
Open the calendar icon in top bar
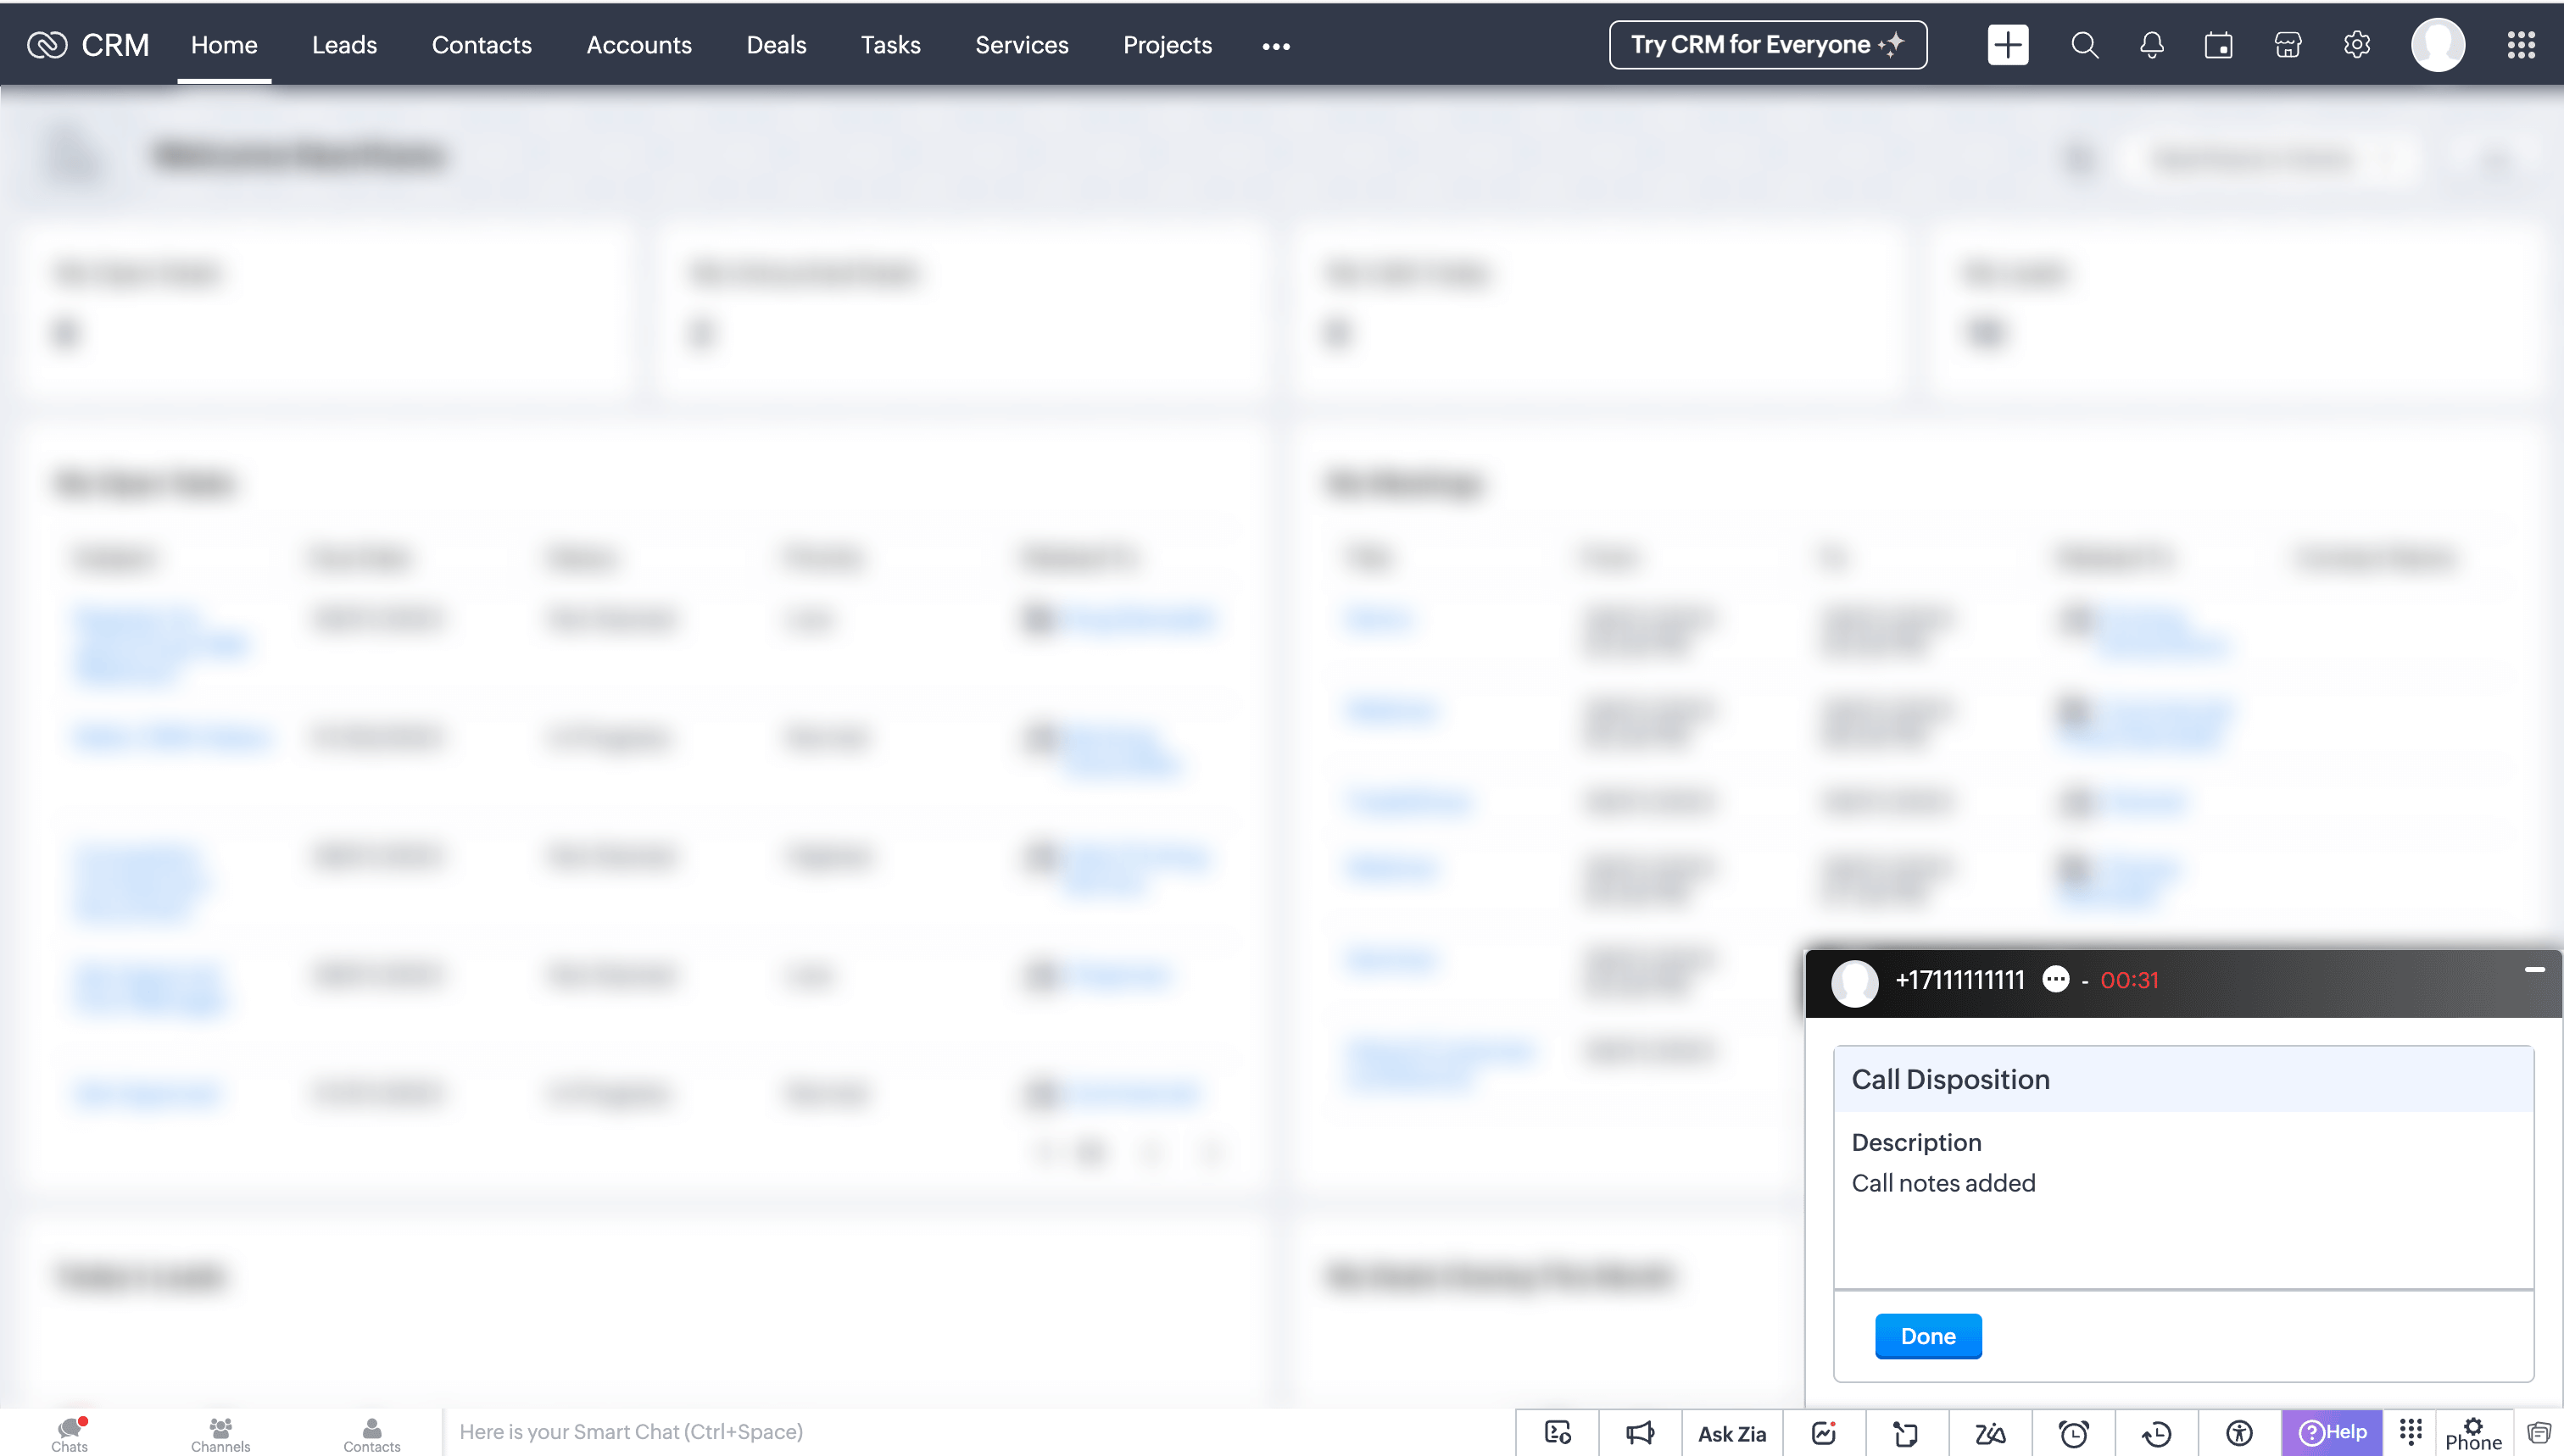[2218, 45]
